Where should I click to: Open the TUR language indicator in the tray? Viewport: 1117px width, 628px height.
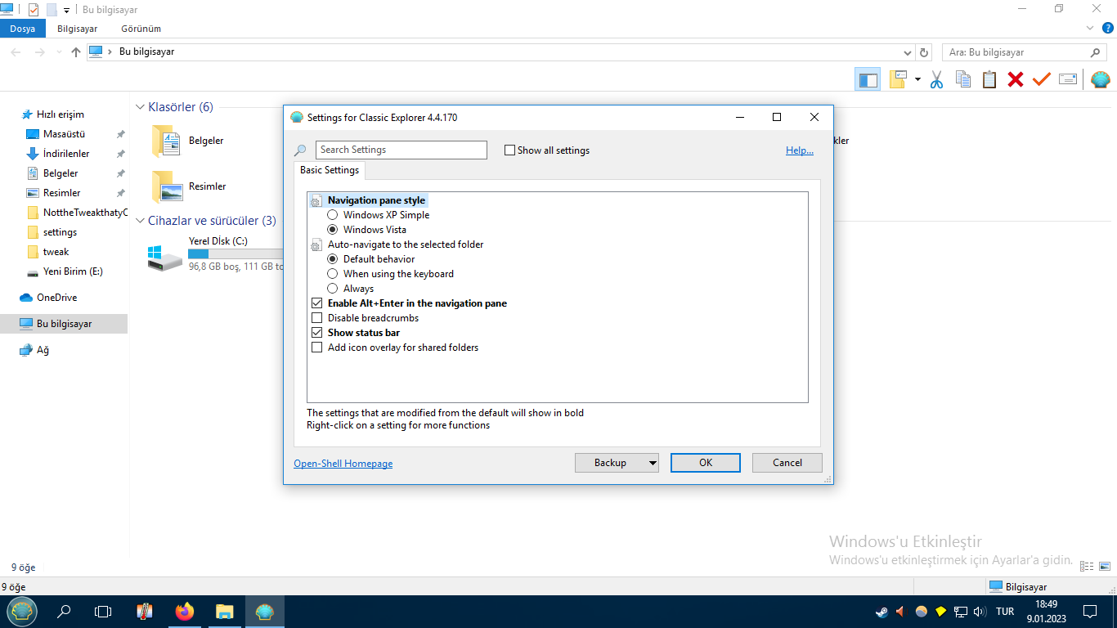tap(1005, 612)
